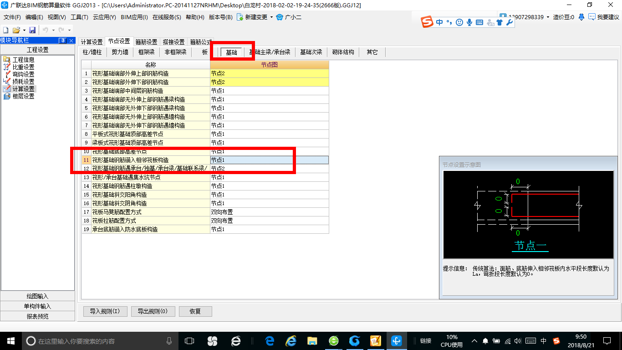
Task: Click the notification bell icon
Action: (x=581, y=17)
